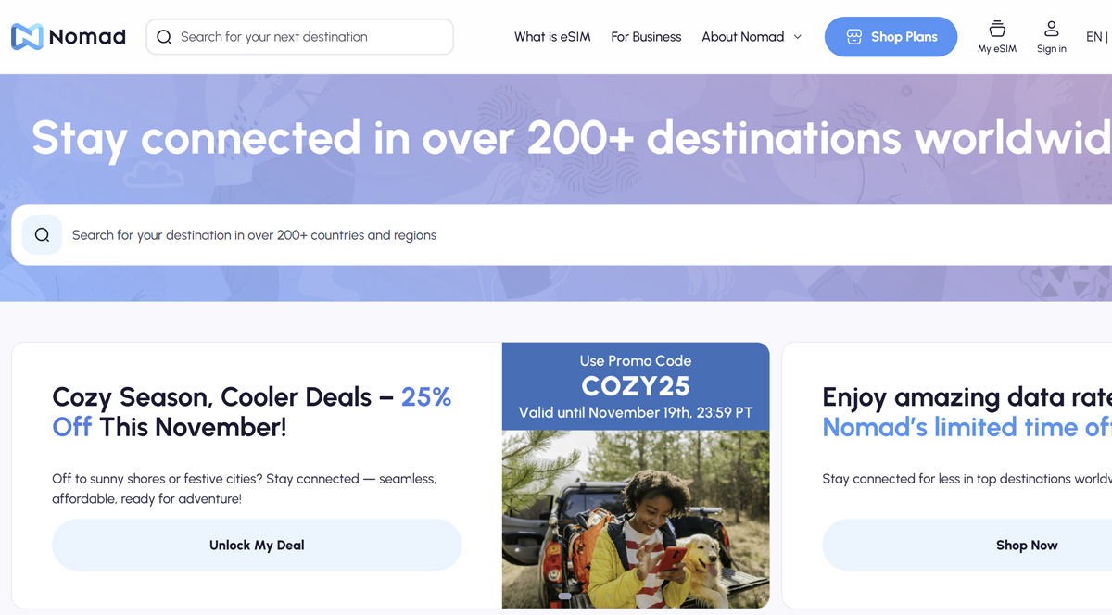Click the Nomad logo icon

point(27,37)
